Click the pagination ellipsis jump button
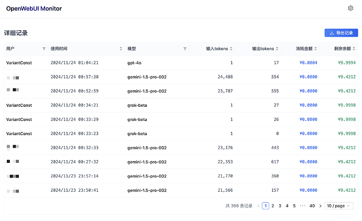This screenshot has height=221, width=362. pyautogui.click(x=302, y=206)
